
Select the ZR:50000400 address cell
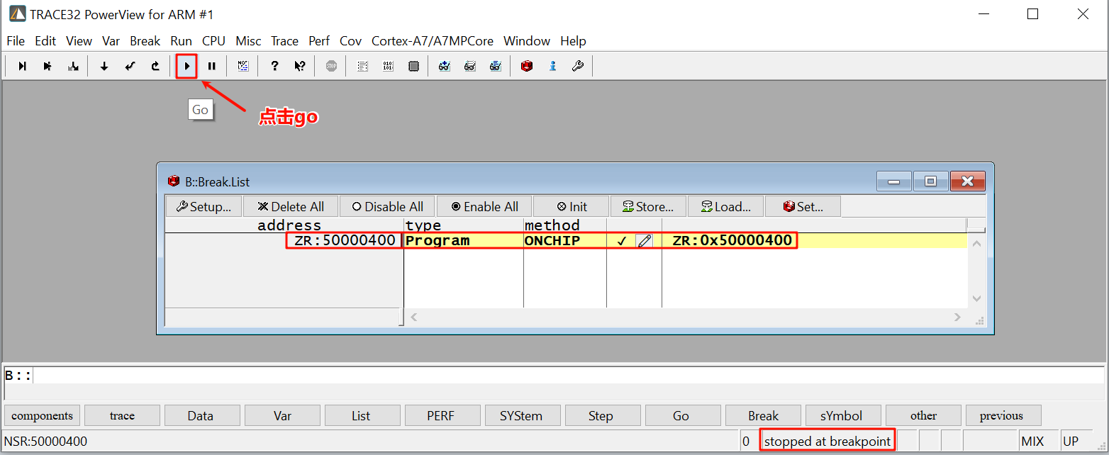click(x=345, y=240)
